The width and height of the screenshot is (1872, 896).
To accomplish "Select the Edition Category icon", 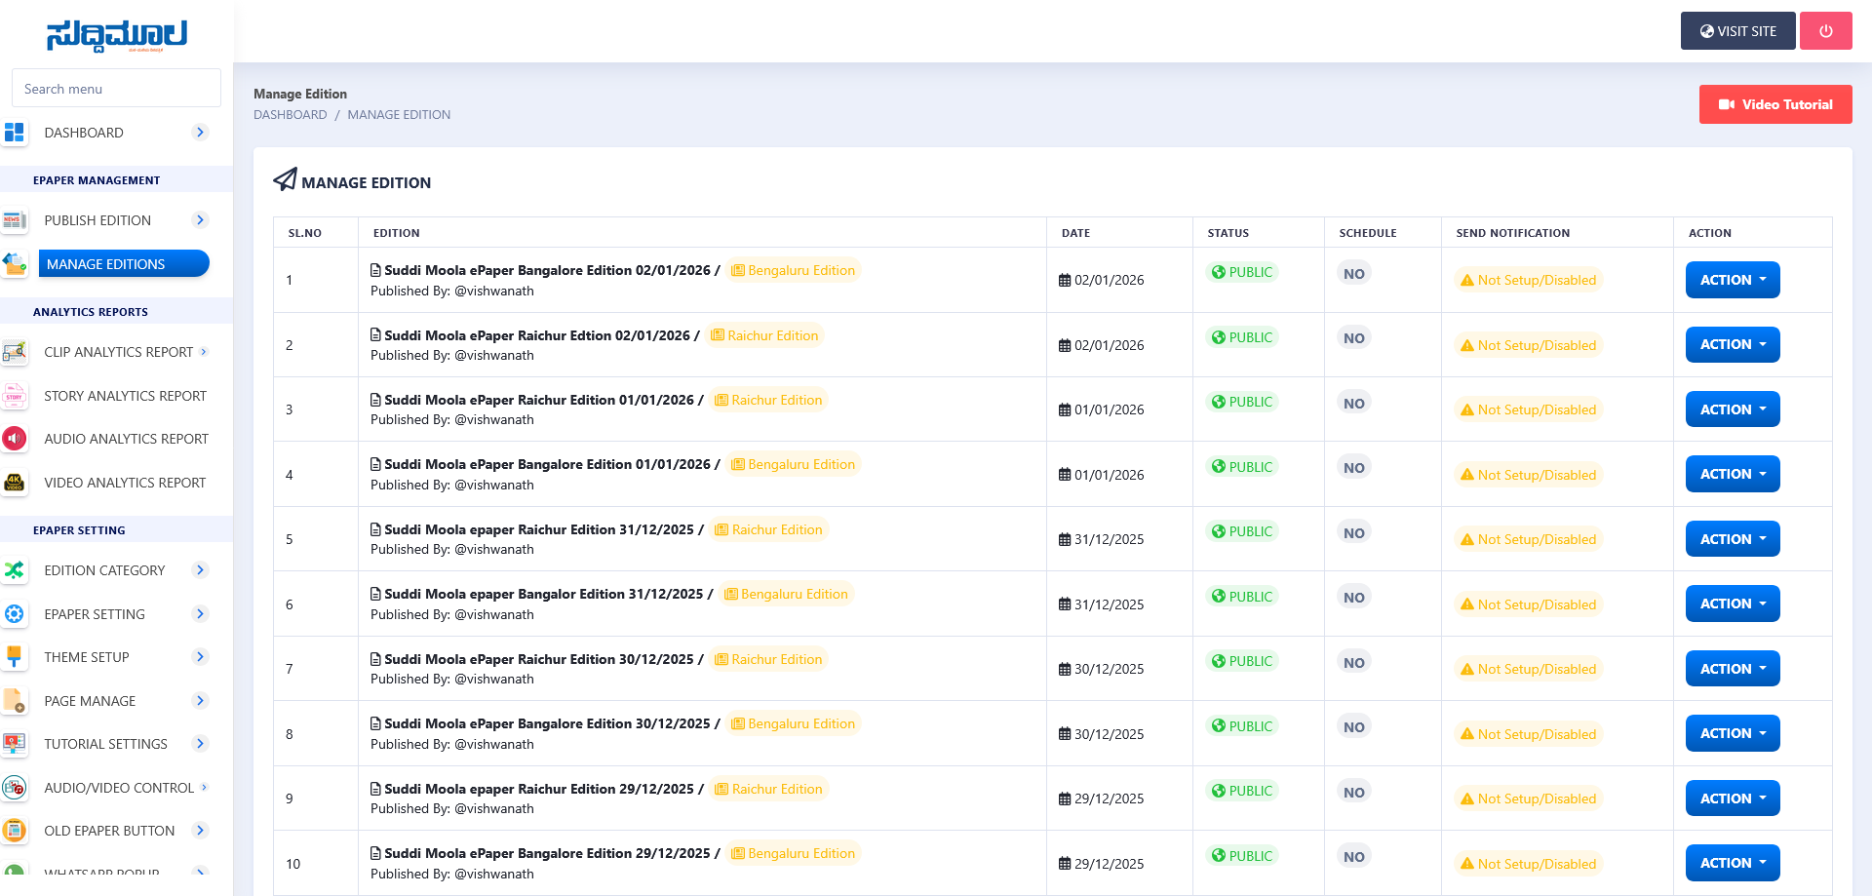I will tap(15, 570).
